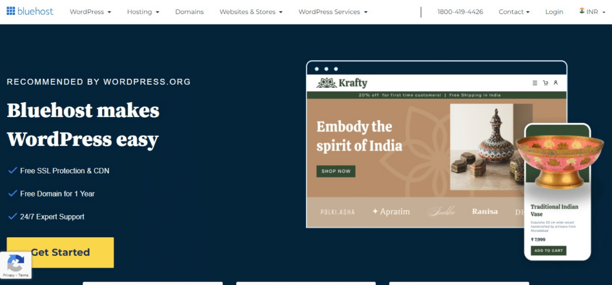Click the SHOP NOW button
This screenshot has height=285, width=612.
pyautogui.click(x=336, y=171)
